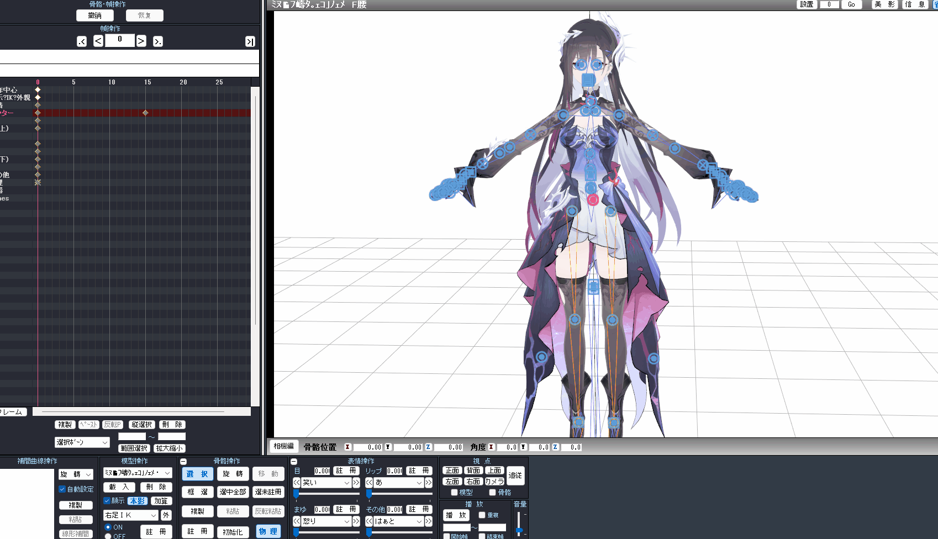
Task: Open the はぁと other morph dropdown
Action: click(x=399, y=521)
